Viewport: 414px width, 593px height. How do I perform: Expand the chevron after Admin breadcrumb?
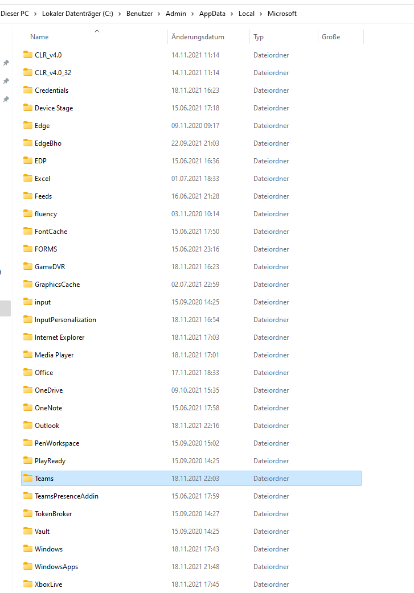pos(192,14)
